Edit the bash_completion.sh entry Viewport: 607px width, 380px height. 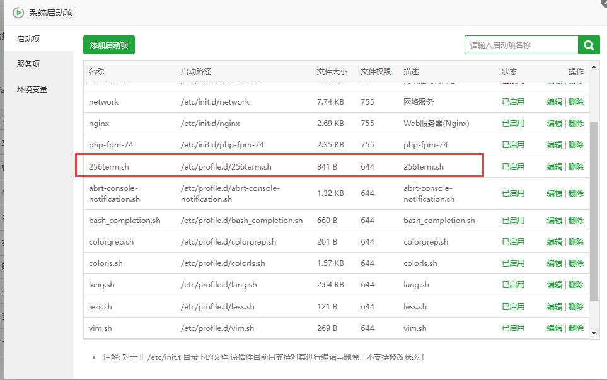point(553,219)
